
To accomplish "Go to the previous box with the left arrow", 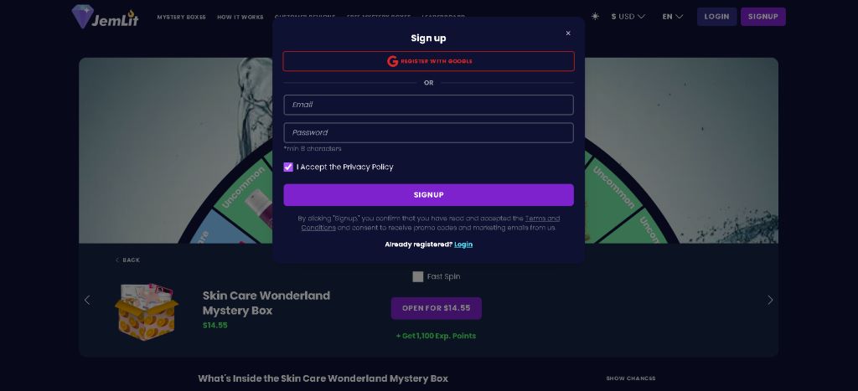I will 87,300.
